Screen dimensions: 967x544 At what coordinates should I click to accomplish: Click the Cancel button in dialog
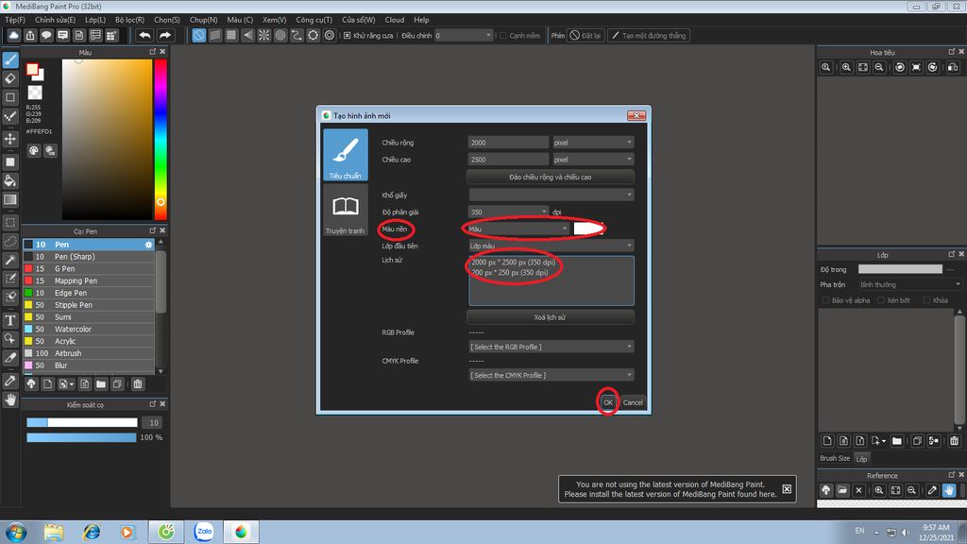coord(633,402)
